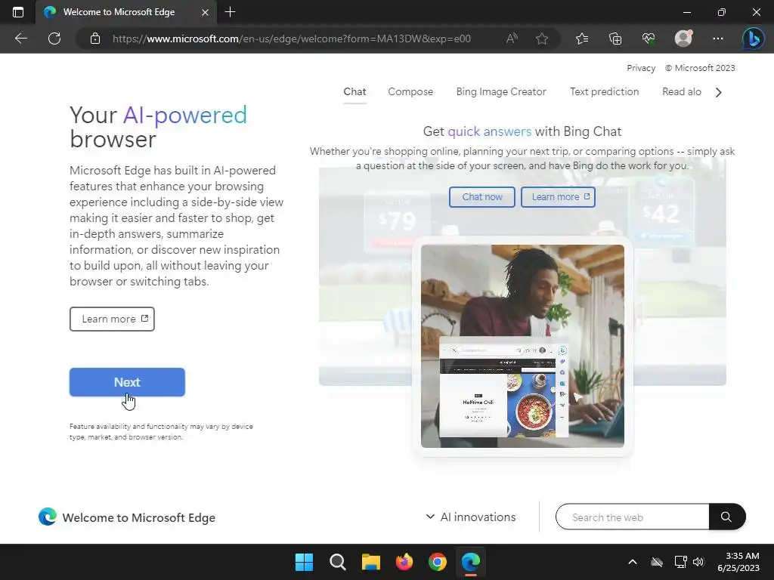Switch to the Compose tab
The image size is (774, 580).
click(x=410, y=91)
